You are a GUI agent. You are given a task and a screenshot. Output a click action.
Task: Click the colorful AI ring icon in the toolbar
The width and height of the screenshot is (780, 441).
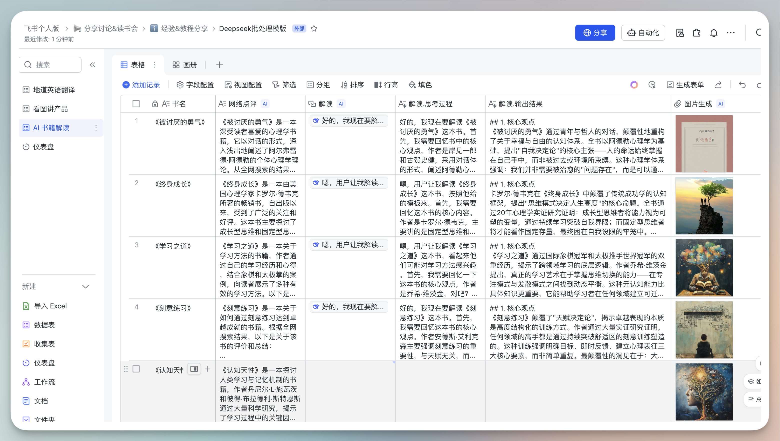point(634,85)
